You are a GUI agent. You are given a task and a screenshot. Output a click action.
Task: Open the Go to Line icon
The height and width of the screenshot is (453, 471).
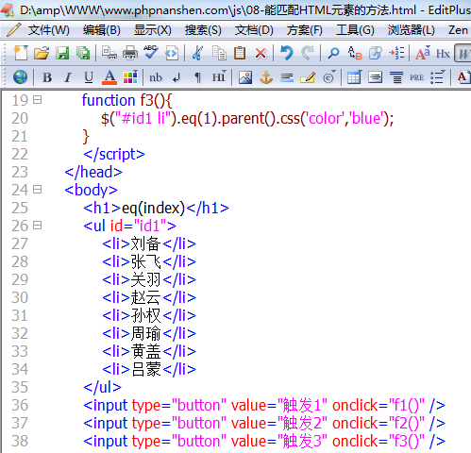coord(396,53)
